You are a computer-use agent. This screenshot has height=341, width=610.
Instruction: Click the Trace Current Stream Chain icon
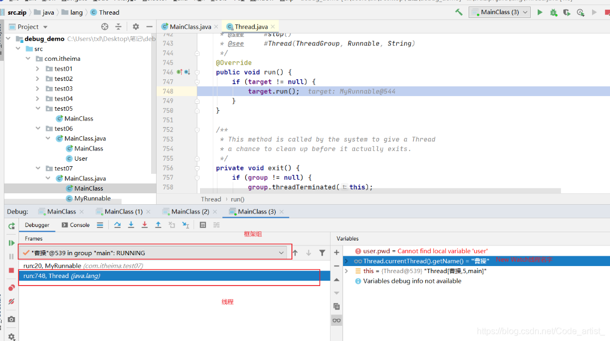[216, 225]
